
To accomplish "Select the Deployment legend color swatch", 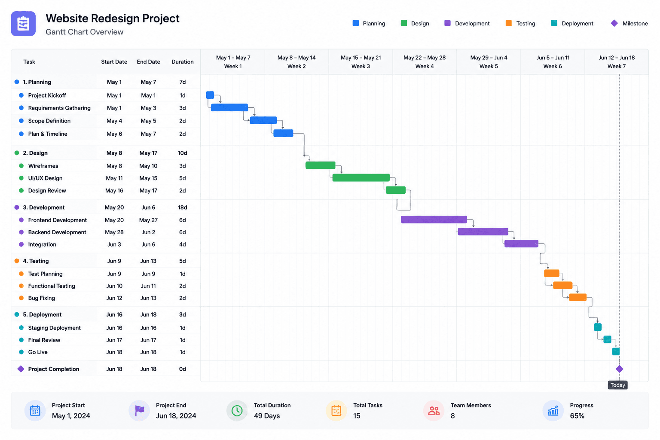I will 554,23.
